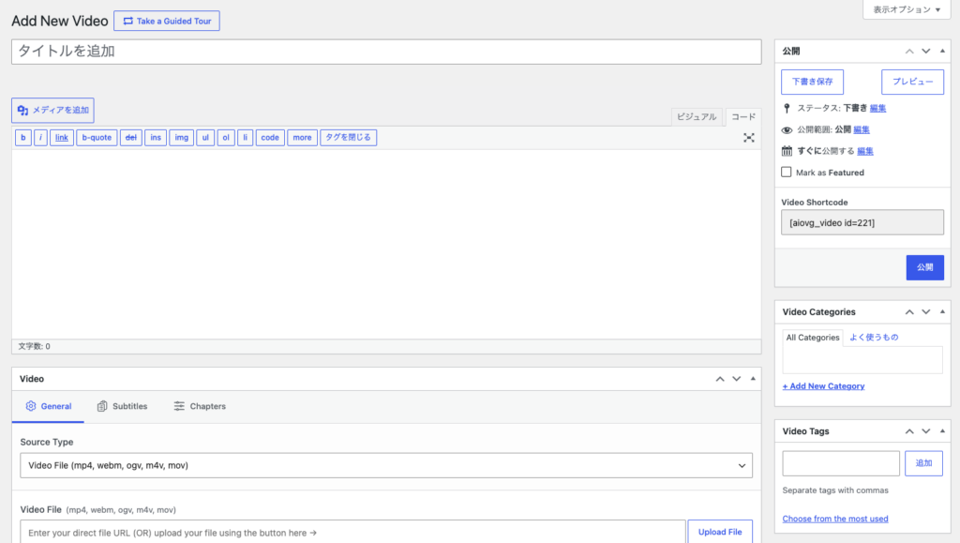The image size is (960, 543).
Task: Collapse the 公開 panel
Action: point(942,52)
